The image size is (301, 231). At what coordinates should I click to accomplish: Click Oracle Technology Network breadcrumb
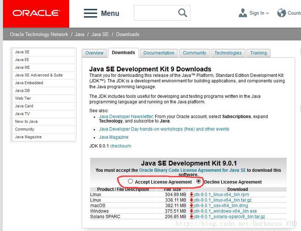pos(39,34)
